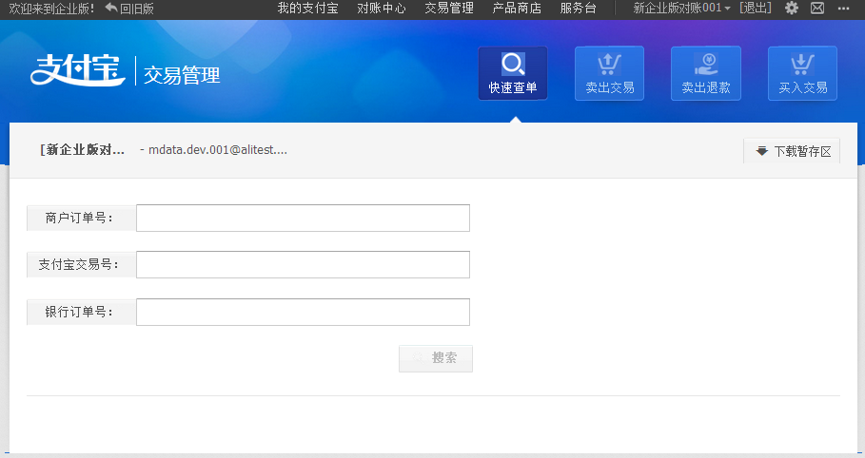
Task: Open the mail envelope icon
Action: 817,8
